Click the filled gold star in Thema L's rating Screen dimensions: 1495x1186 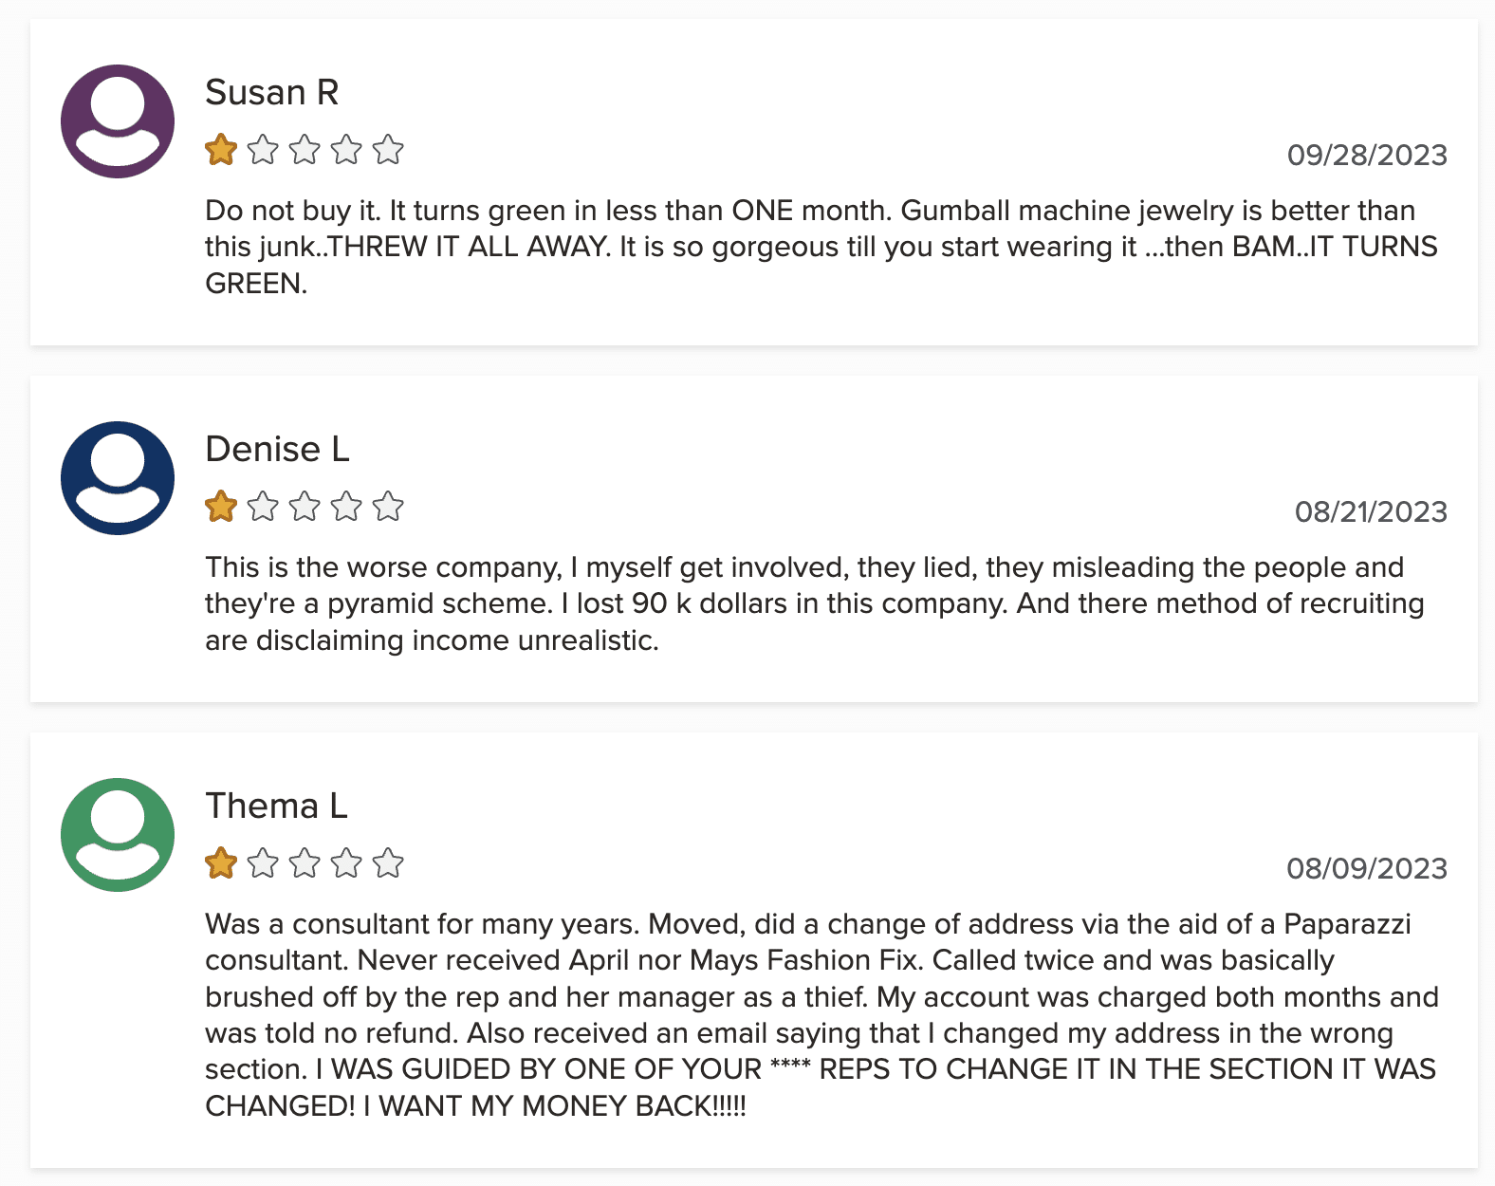tap(221, 863)
